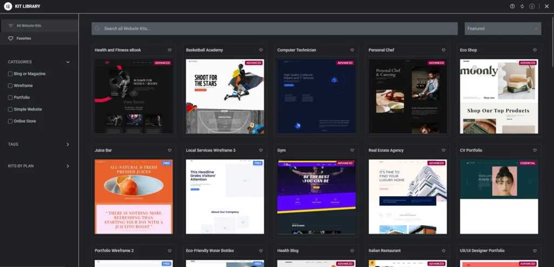Click the Elementor logo icon
554x267 pixels.
point(8,6)
